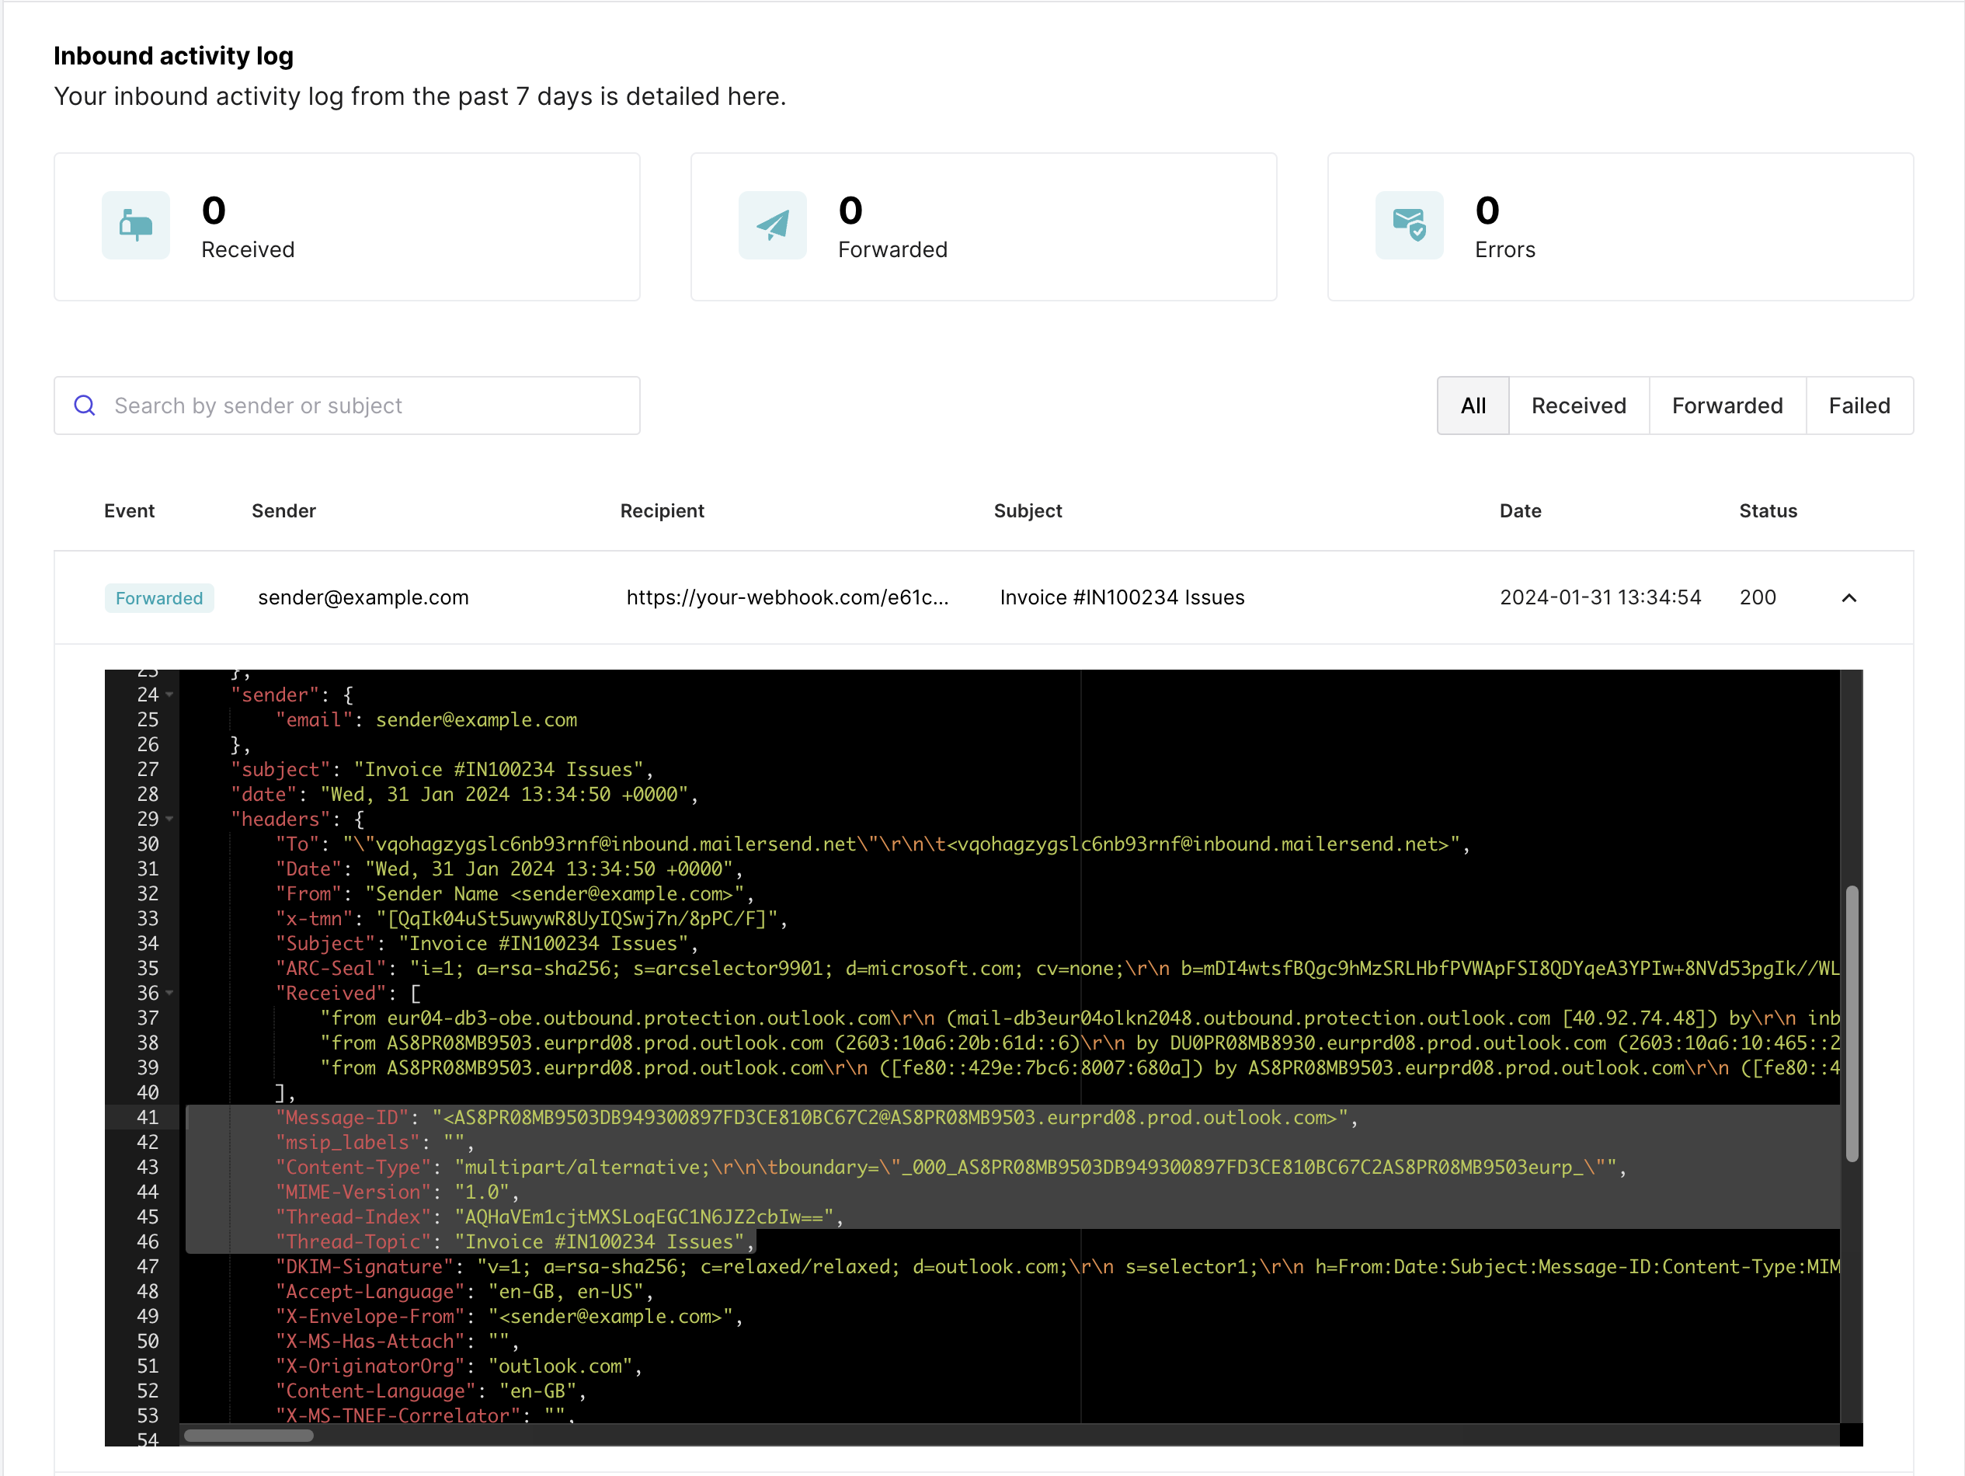Click the "Content-Type" header line 43
This screenshot has height=1476, width=1965.
[x=951, y=1168]
